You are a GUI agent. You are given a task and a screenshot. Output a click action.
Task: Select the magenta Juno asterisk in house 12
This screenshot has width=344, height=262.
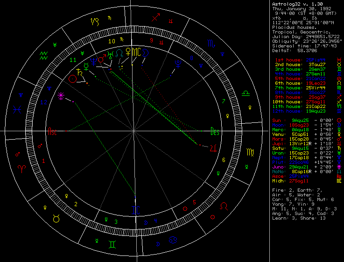point(61,96)
